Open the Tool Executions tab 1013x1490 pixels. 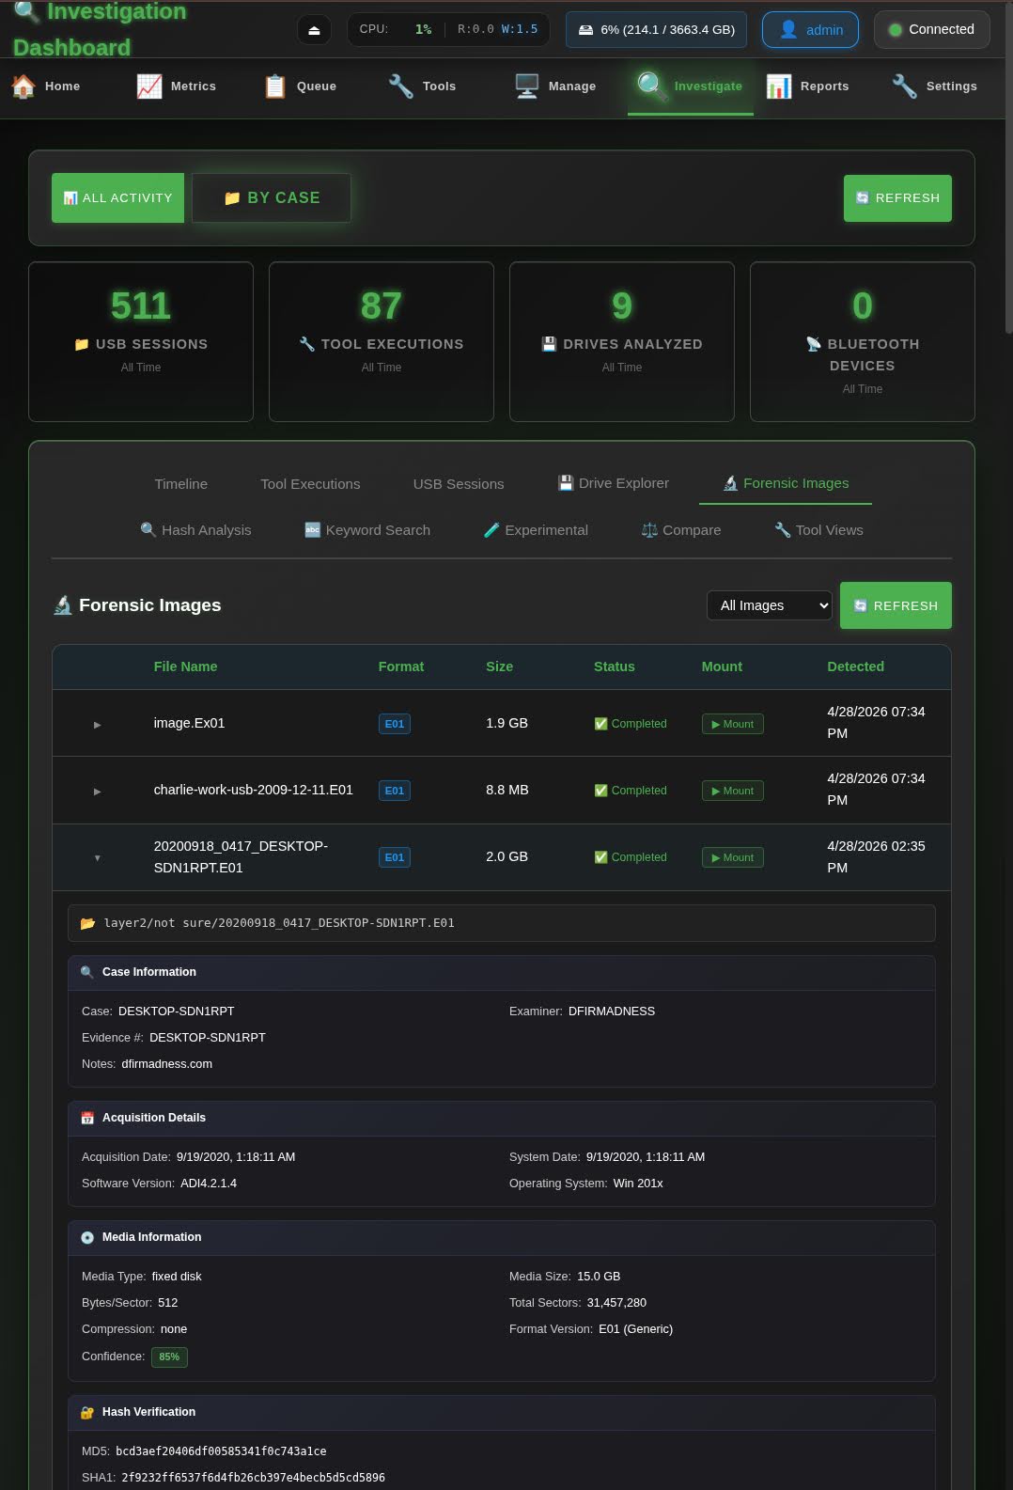[x=310, y=484]
